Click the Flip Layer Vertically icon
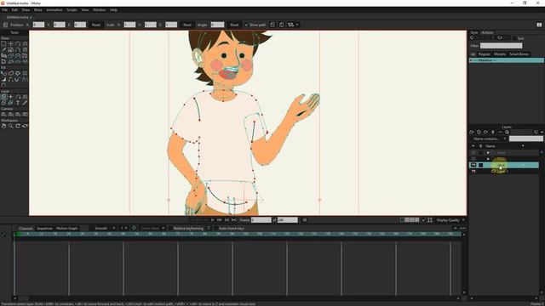This screenshot has height=306, width=545. (282, 25)
